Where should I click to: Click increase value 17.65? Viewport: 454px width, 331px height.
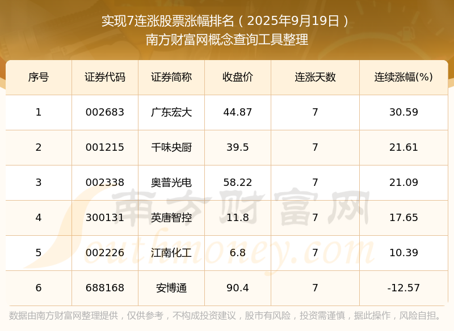click(x=403, y=218)
